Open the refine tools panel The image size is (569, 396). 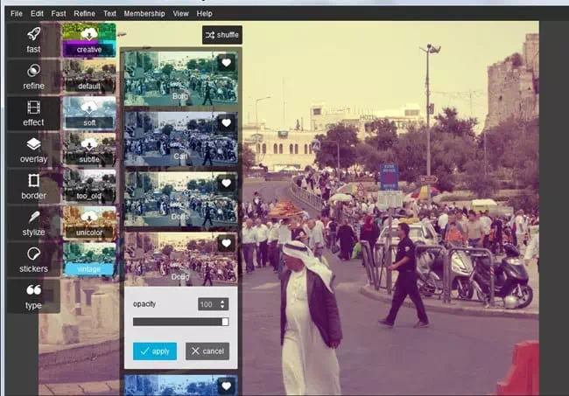point(33,76)
